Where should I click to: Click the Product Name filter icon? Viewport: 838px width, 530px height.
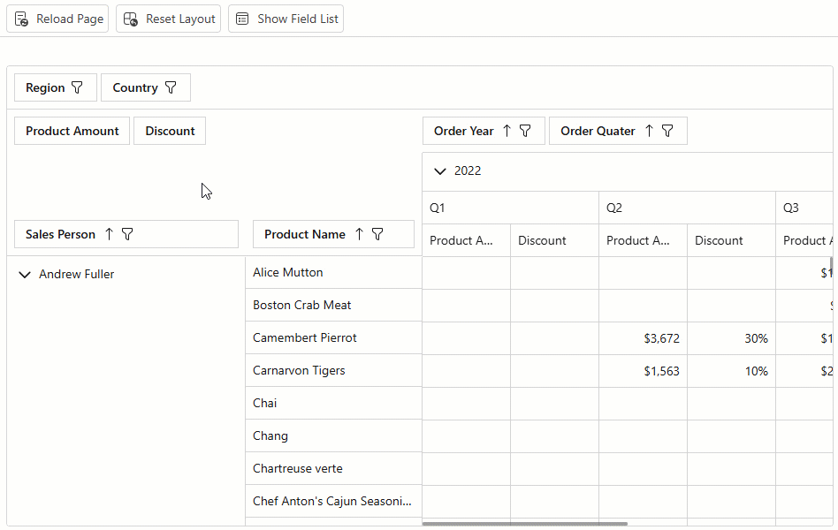377,234
